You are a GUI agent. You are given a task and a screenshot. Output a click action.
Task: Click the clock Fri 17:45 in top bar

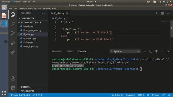click(x=91, y=2)
